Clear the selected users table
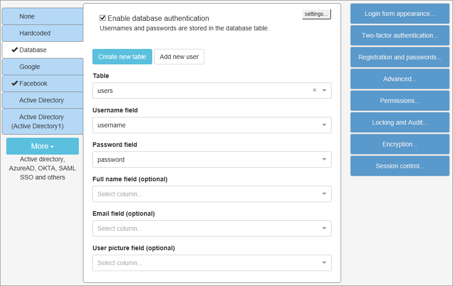This screenshot has height=286, width=453. pyautogui.click(x=314, y=91)
